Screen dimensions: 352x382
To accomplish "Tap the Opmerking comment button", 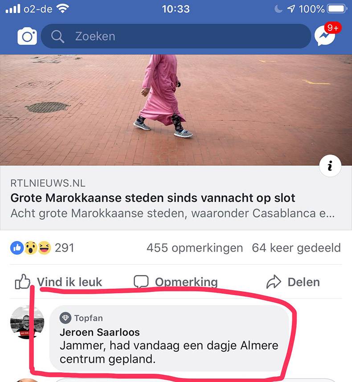I will coord(176,282).
